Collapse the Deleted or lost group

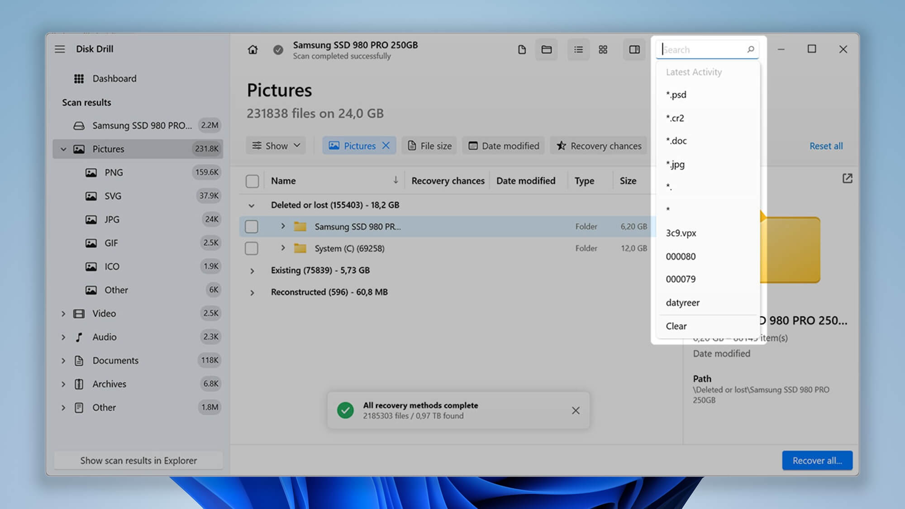click(x=252, y=205)
